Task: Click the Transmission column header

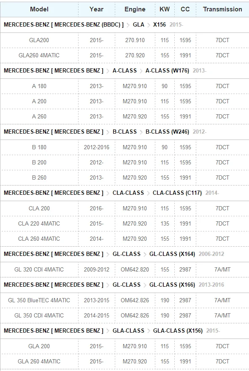Action: point(222,9)
